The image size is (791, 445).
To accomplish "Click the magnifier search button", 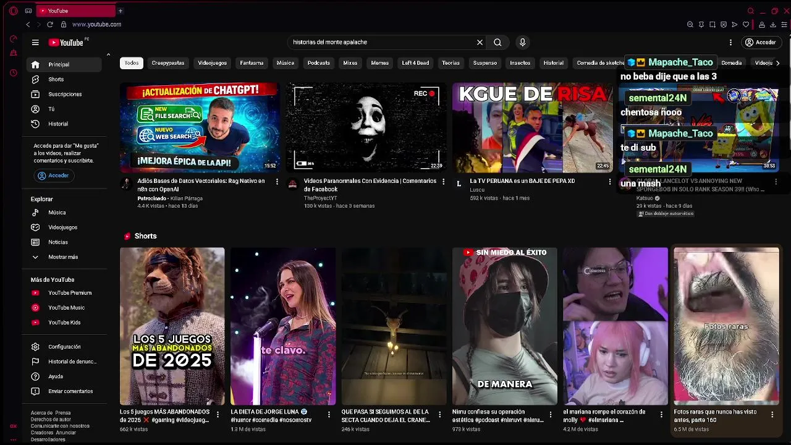I will pyautogui.click(x=497, y=42).
